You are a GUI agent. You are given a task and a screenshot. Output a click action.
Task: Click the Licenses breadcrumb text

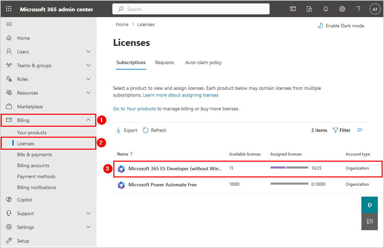tap(146, 24)
